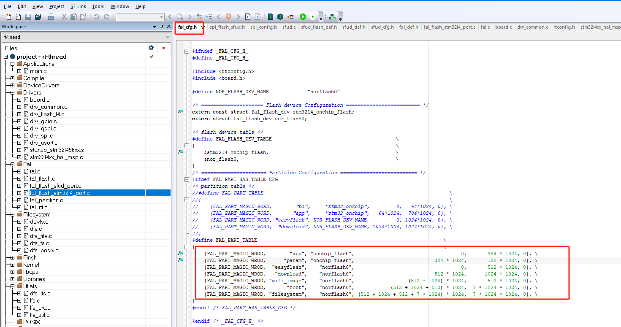This screenshot has height=327, width=621.
Task: Cut selected text via toolbar
Action: pos(64,17)
